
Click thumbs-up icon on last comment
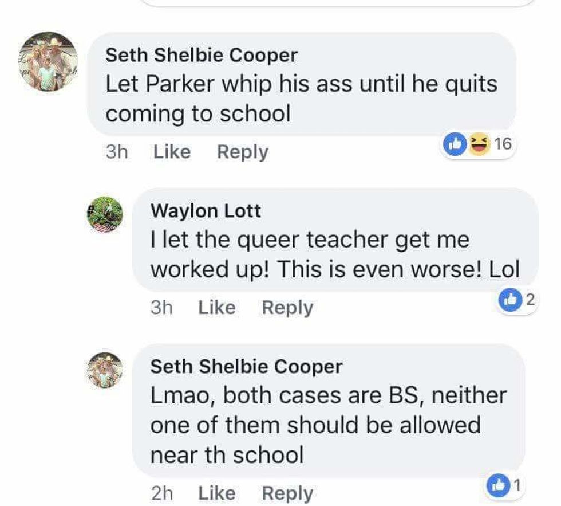tap(499, 485)
